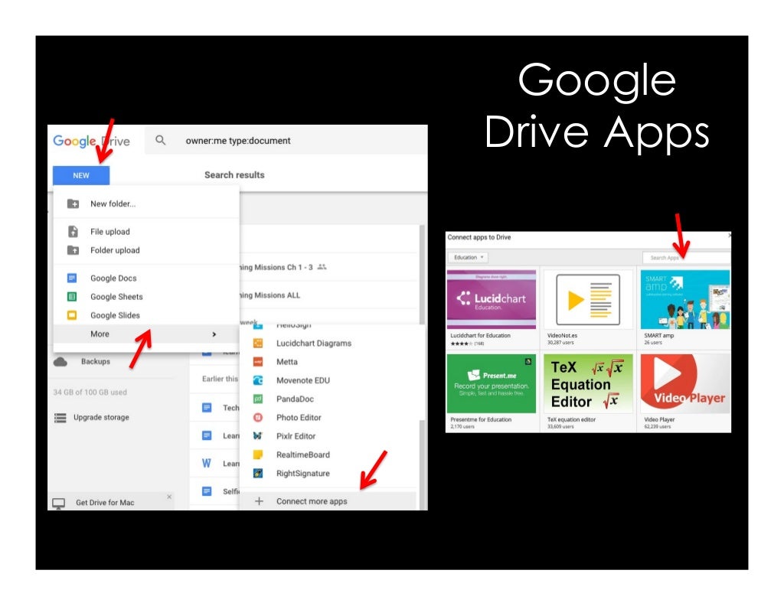784x606 pixels.
Task: Click the red Photo Editor icon
Action: pos(258,417)
